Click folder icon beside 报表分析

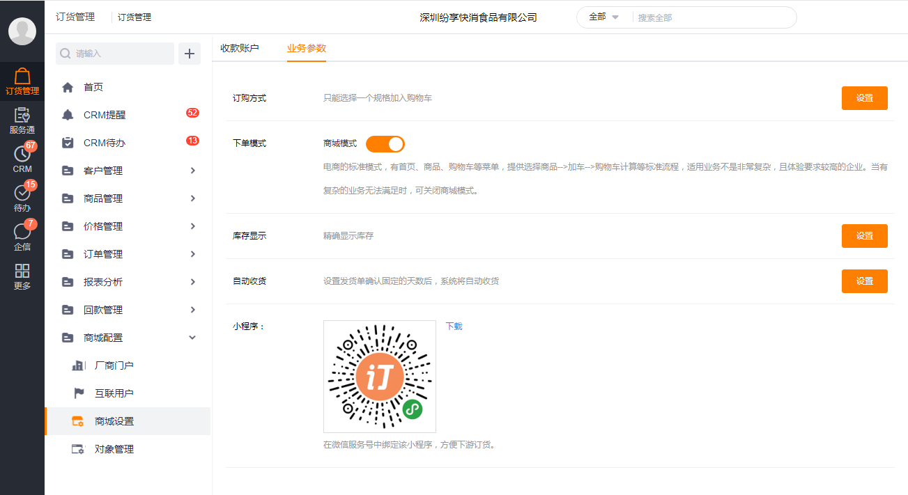tap(68, 282)
